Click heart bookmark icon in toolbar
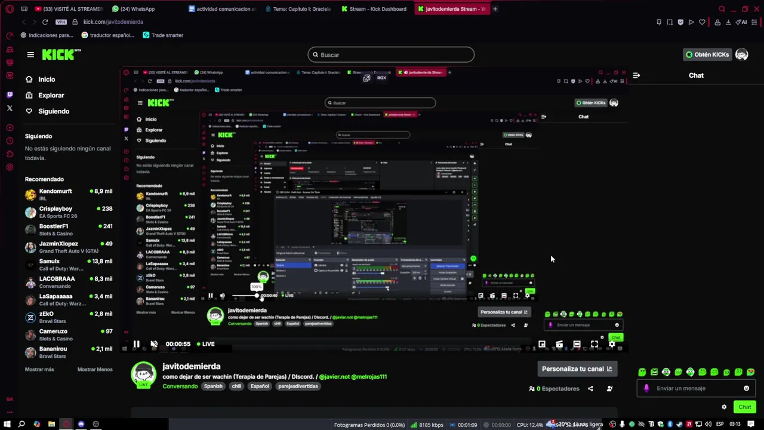 click(702, 22)
